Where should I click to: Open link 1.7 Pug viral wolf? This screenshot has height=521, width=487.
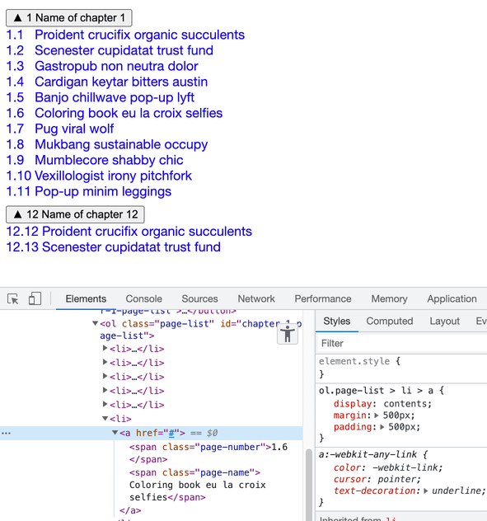pos(60,129)
